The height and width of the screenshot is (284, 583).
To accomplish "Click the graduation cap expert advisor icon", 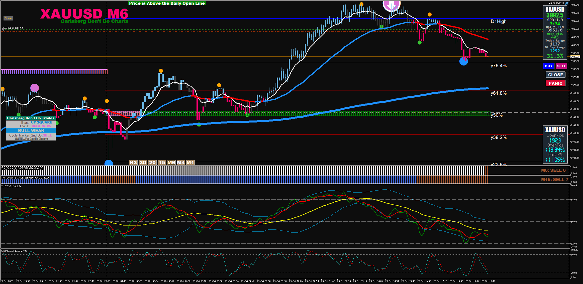I will click(567, 3).
